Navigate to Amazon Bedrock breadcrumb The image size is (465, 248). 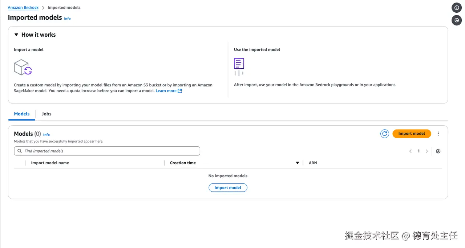(x=23, y=8)
